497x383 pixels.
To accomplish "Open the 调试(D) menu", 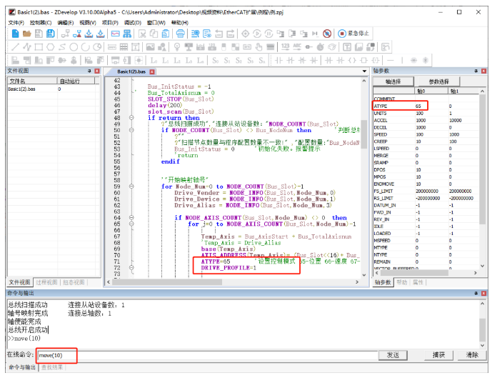I will 132,23.
